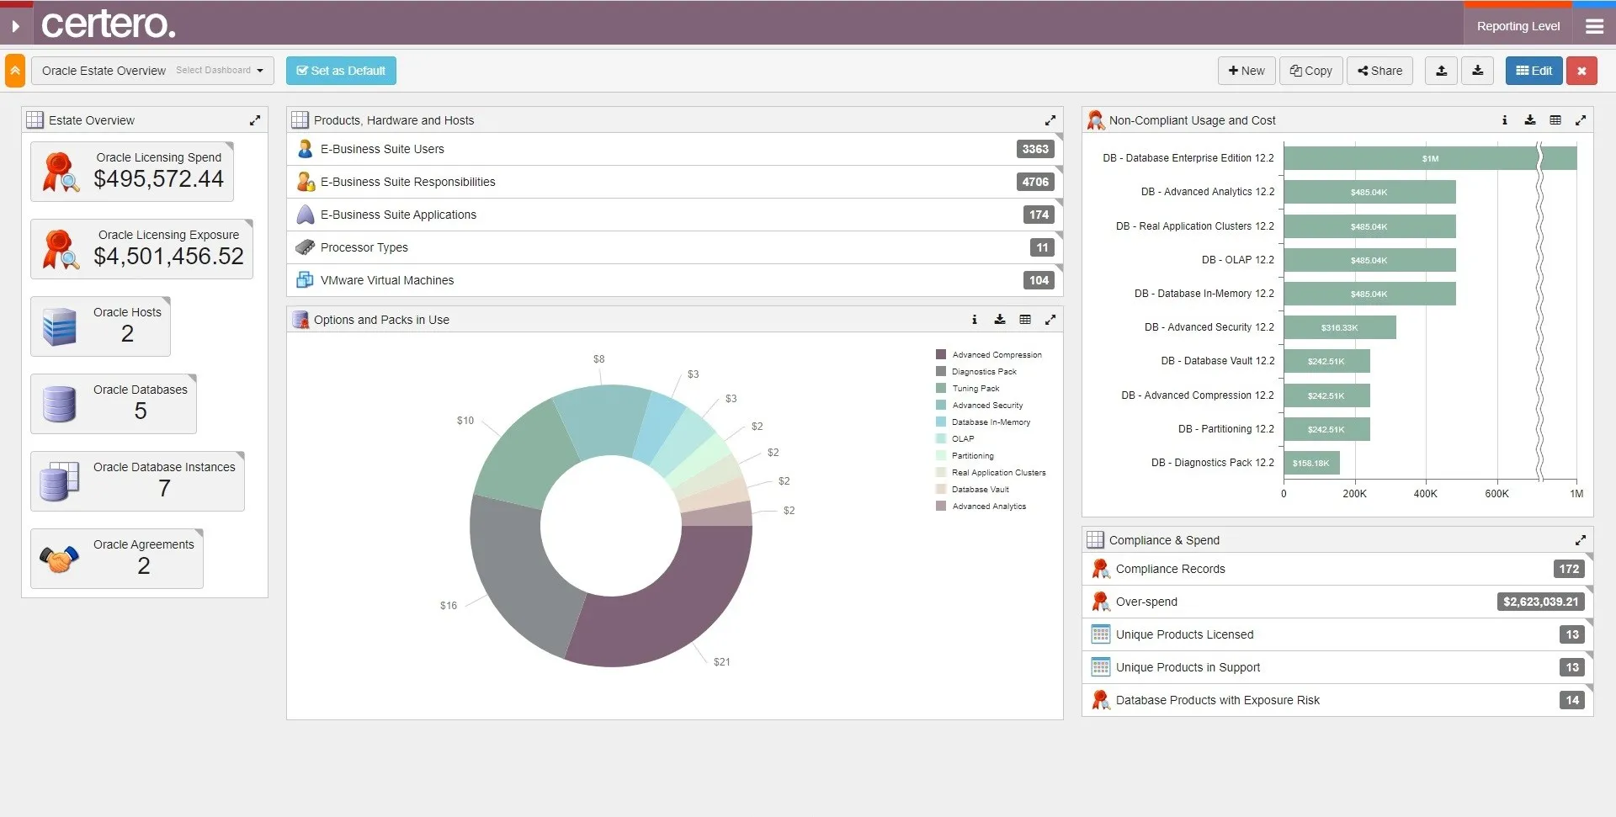Show info for Non-Compliant Usage and Cost
Image resolution: width=1616 pixels, height=817 pixels.
click(1505, 120)
